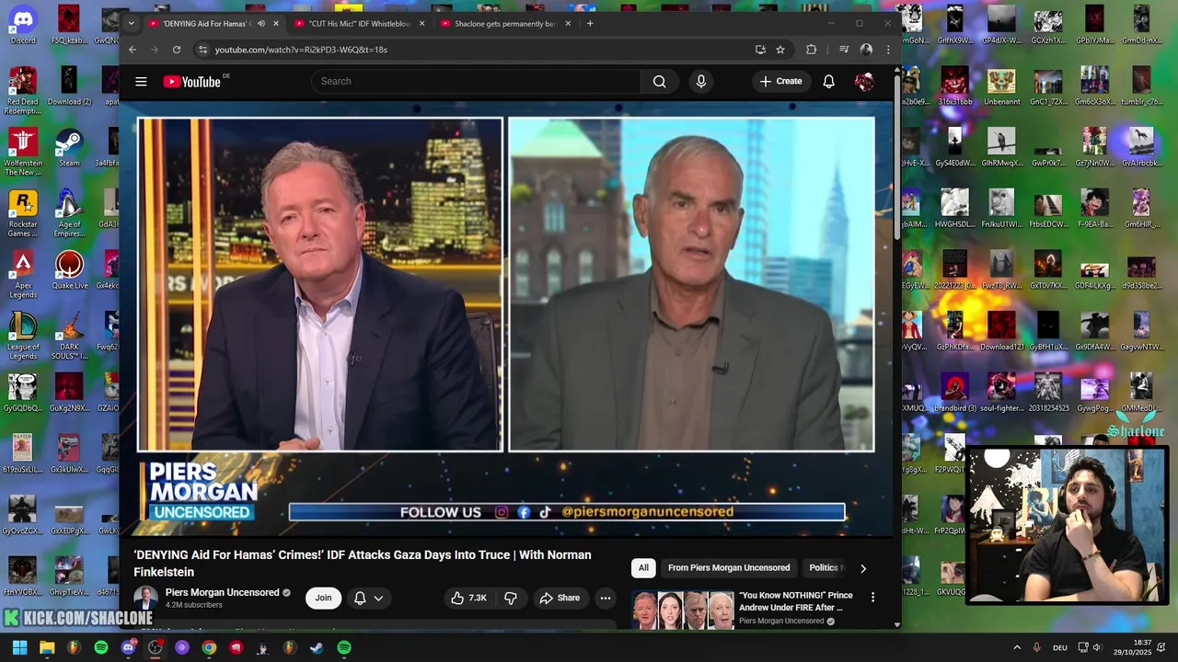
Task: Install app icon in address bar
Action: pos(760,50)
